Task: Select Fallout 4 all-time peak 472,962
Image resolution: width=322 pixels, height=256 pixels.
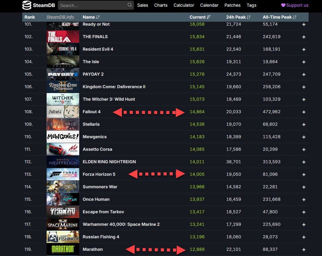Action: click(x=271, y=112)
